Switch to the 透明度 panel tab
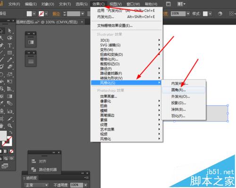The height and width of the screenshot is (188, 236). coord(31,178)
